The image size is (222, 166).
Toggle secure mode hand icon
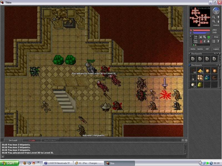point(209,41)
